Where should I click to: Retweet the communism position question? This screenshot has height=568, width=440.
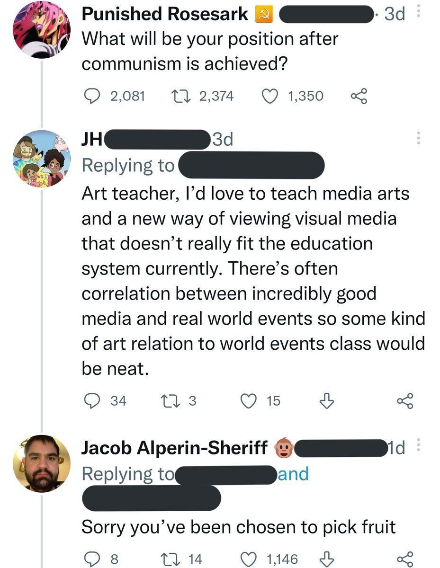pyautogui.click(x=179, y=96)
